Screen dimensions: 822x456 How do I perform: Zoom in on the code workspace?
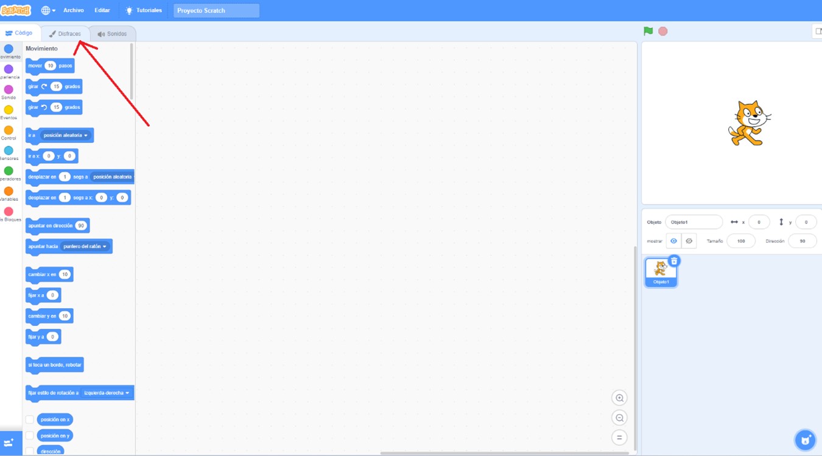tap(619, 398)
